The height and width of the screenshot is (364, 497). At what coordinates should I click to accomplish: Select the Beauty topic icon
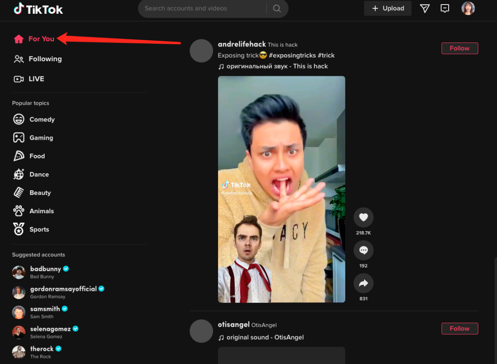[x=18, y=193]
